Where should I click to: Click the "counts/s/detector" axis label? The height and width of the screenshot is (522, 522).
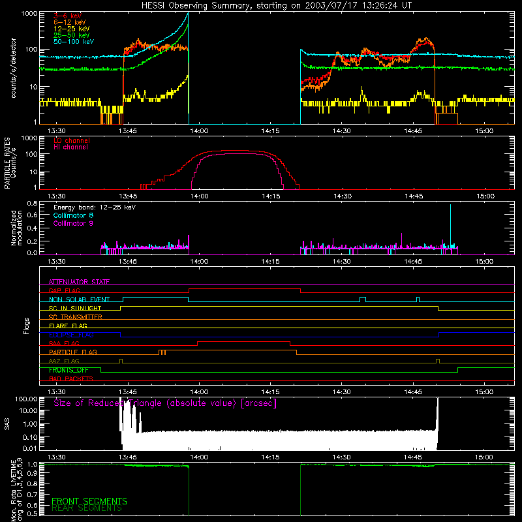click(x=13, y=68)
